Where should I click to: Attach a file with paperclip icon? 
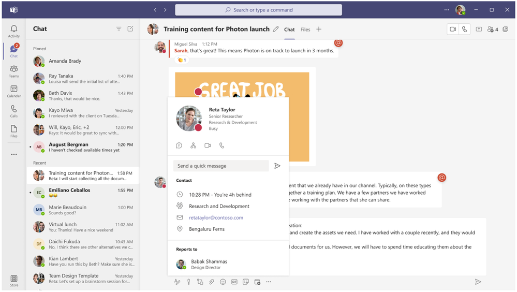(x=211, y=282)
